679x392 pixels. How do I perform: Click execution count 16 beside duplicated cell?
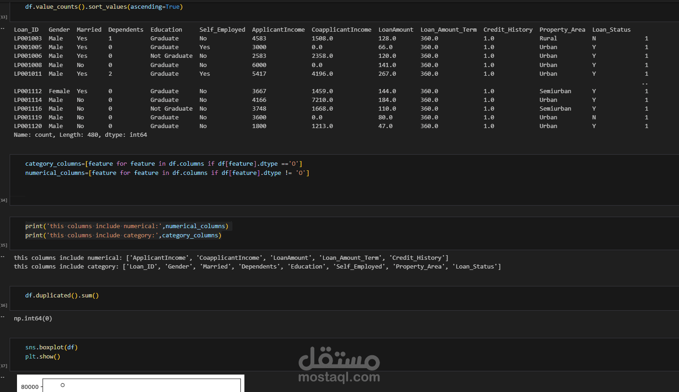[4, 305]
